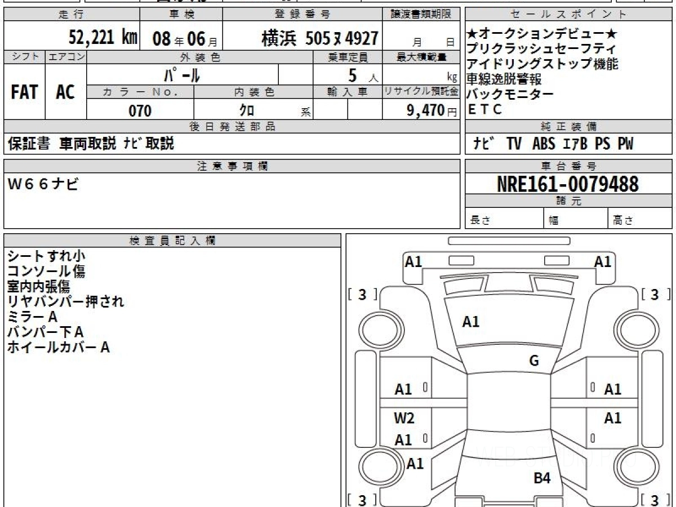Viewport: 676px width, 507px height.
Task: Select inspector note ミラーA
Action: [x=32, y=317]
